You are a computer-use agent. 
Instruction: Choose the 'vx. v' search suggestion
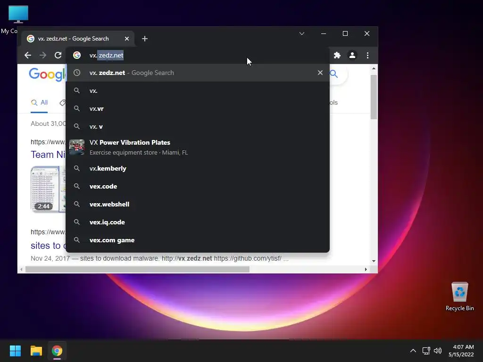click(x=198, y=126)
